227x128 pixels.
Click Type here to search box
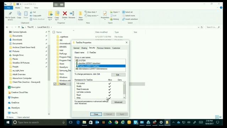[39, 122]
